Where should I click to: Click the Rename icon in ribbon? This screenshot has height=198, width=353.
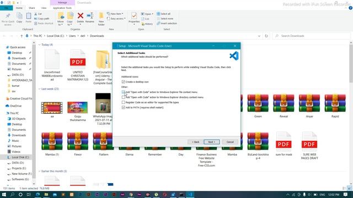(90, 16)
